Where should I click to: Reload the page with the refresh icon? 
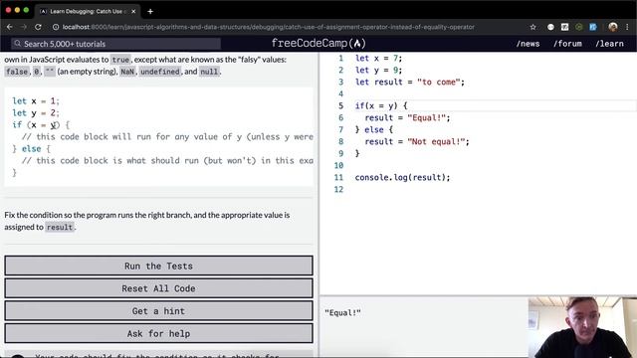pos(38,27)
